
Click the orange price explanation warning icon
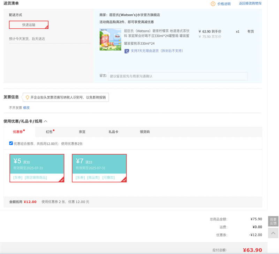pos(213,4)
